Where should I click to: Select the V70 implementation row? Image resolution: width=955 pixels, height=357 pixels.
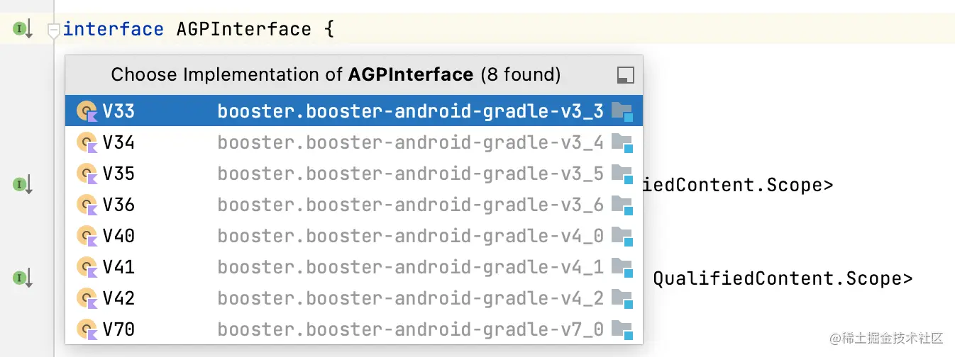[x=354, y=329]
